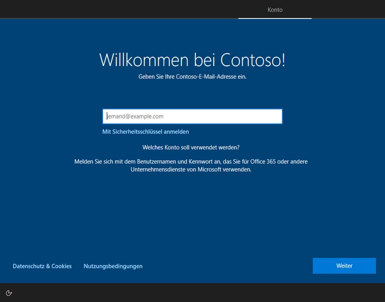The image size is (385, 302).
Task: Open the Datenschutz & Cookies link
Action: (42, 266)
